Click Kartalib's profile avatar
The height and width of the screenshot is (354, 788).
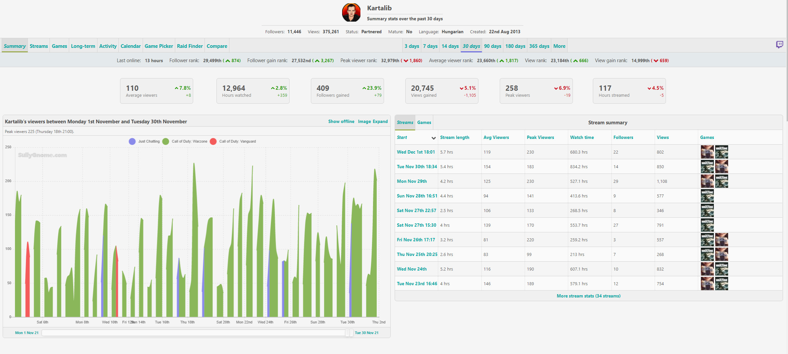[x=351, y=13]
